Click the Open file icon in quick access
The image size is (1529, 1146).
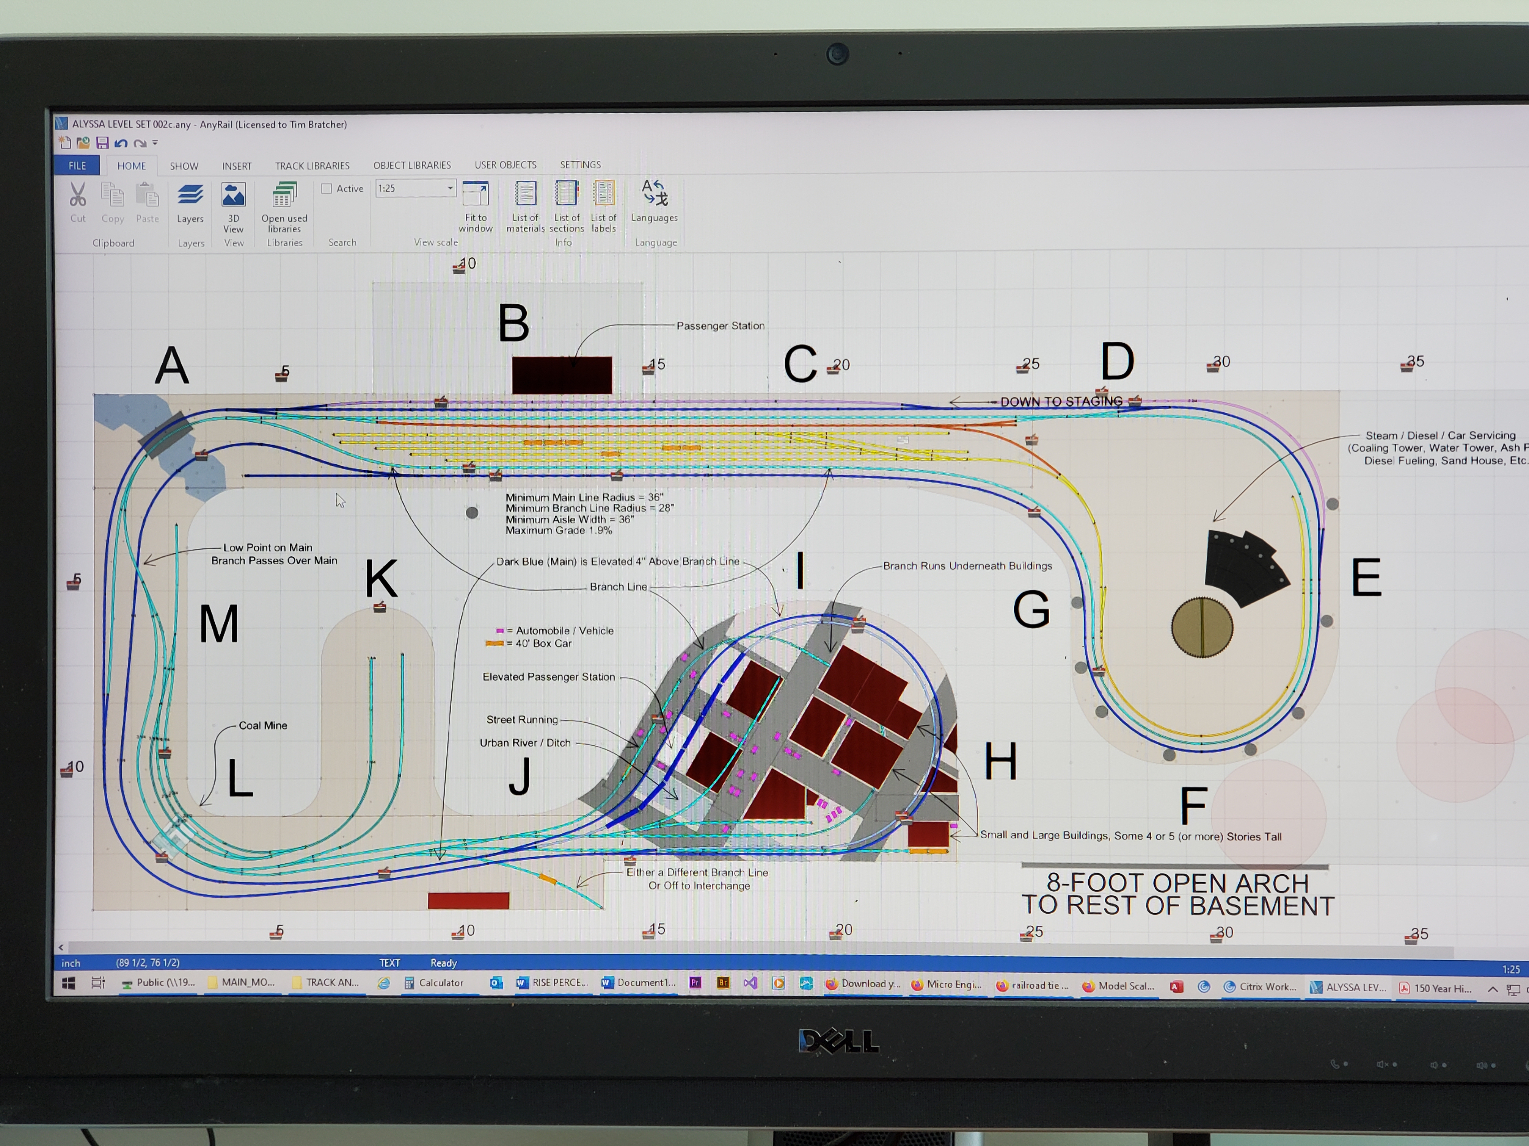pos(84,142)
